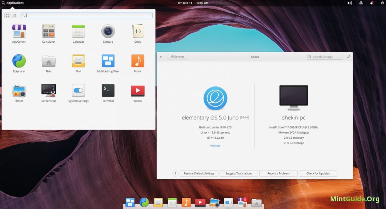Viewport: 386px width, 209px height.
Task: Click the shekin-pc hostname text
Action: [294, 118]
